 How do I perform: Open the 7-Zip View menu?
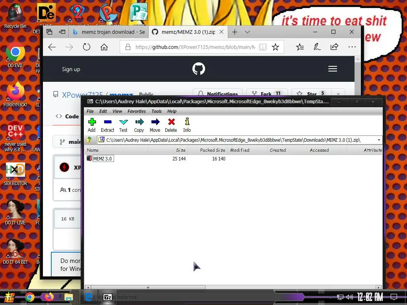117,111
